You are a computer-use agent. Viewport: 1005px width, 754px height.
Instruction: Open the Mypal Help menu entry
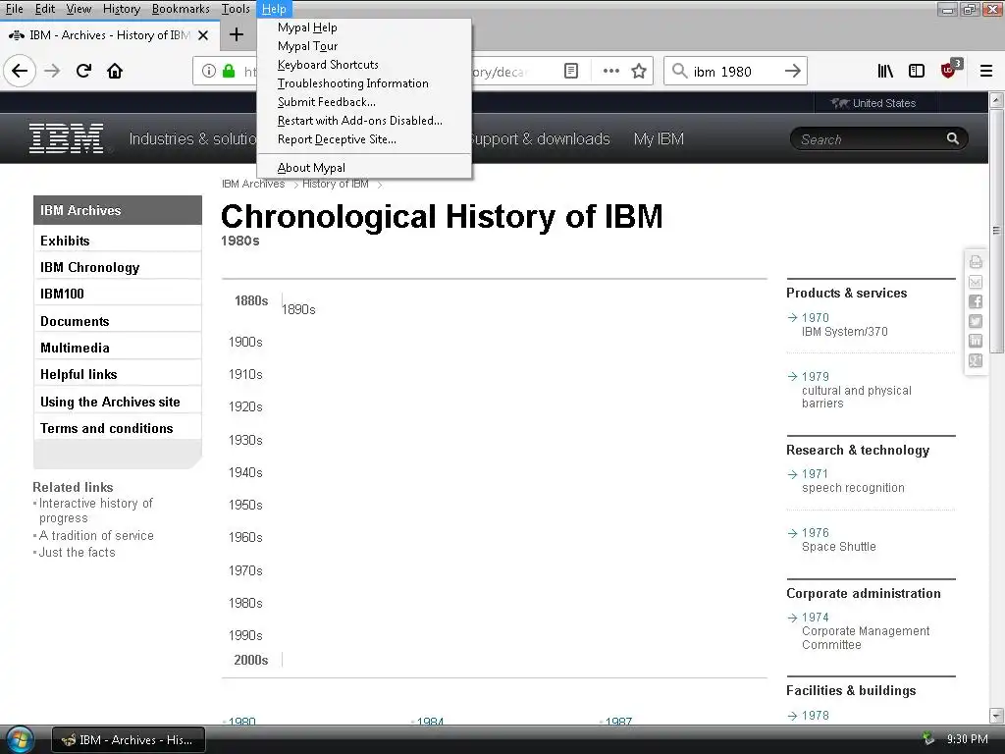(x=364, y=27)
